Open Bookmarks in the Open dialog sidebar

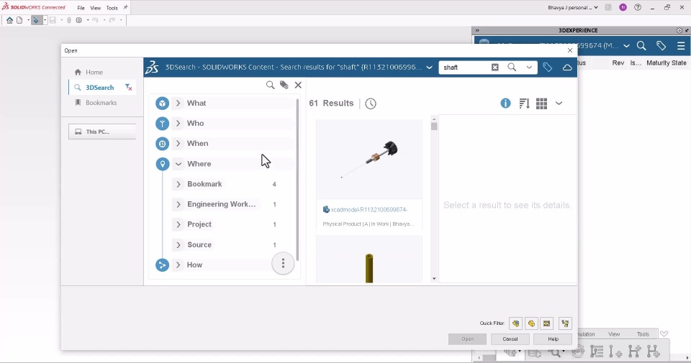[x=101, y=103]
